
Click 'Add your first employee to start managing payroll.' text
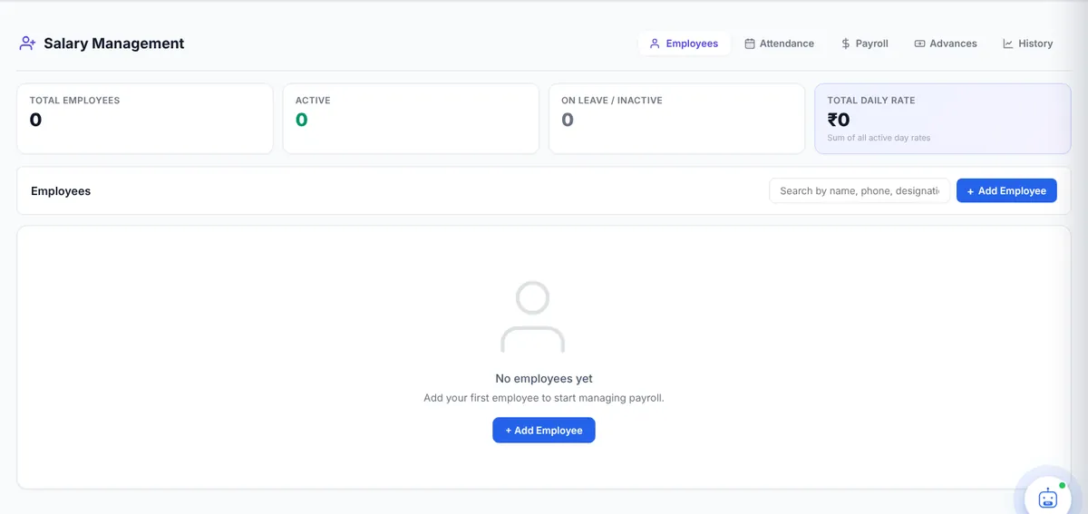[544, 398]
